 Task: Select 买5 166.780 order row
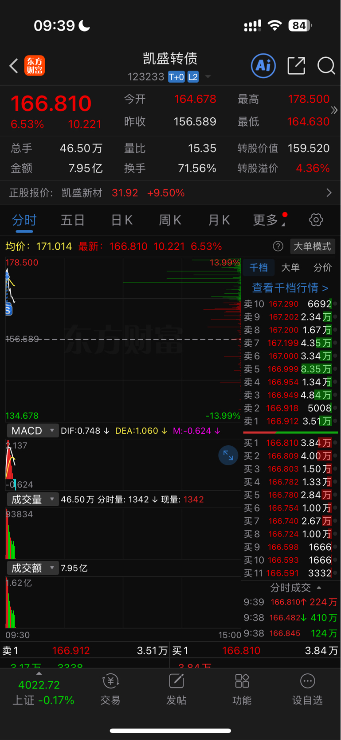290,495
